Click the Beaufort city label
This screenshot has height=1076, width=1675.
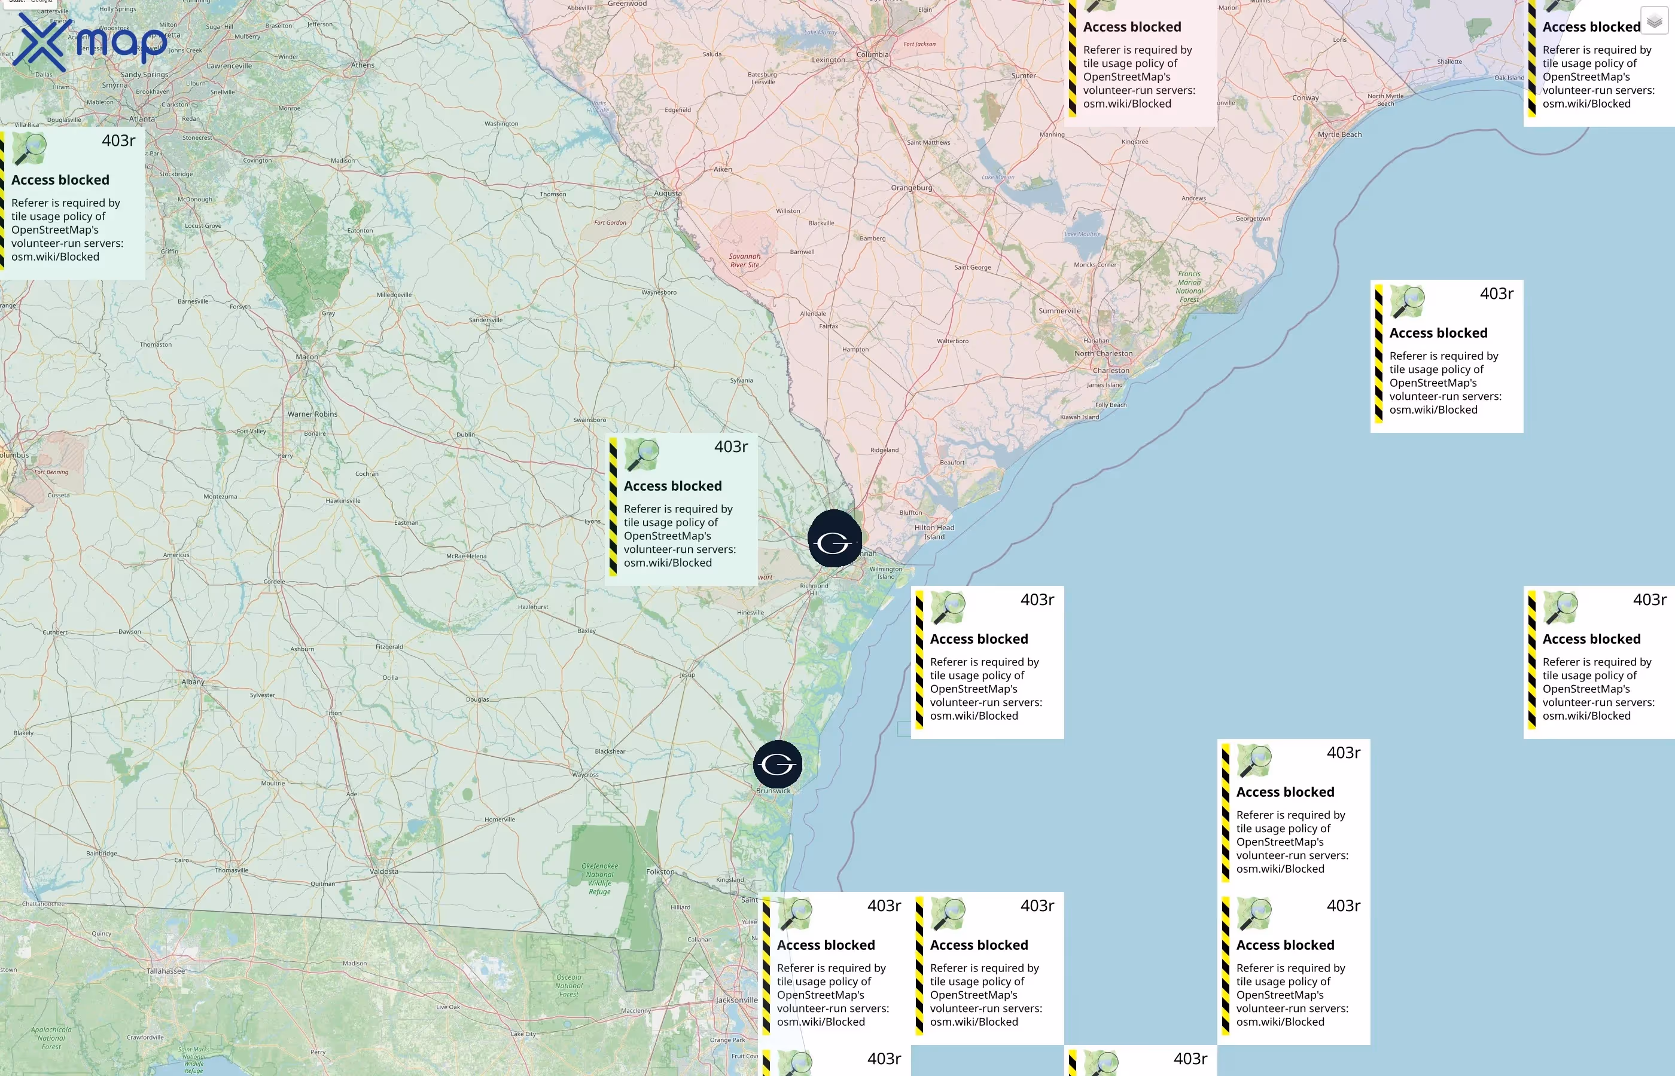(x=952, y=463)
